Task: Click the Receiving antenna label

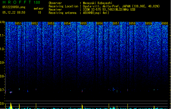Action: [x=63, y=13]
